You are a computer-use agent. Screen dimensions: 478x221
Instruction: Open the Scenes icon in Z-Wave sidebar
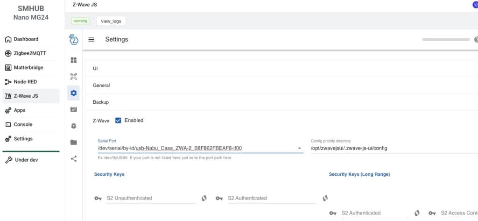pos(73,109)
